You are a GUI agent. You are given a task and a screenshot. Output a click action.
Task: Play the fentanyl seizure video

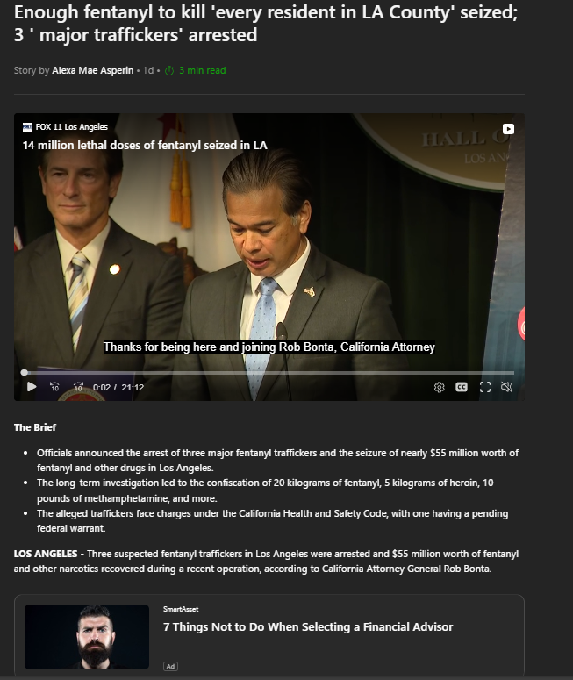32,386
